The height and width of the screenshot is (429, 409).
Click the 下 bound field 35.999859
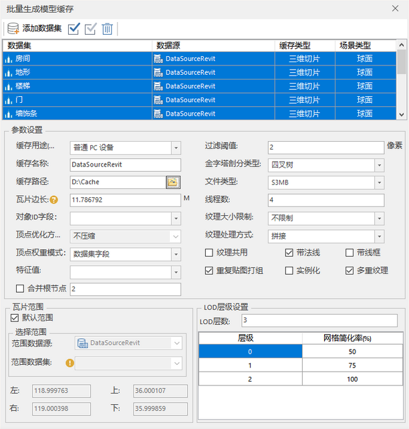(x=160, y=409)
